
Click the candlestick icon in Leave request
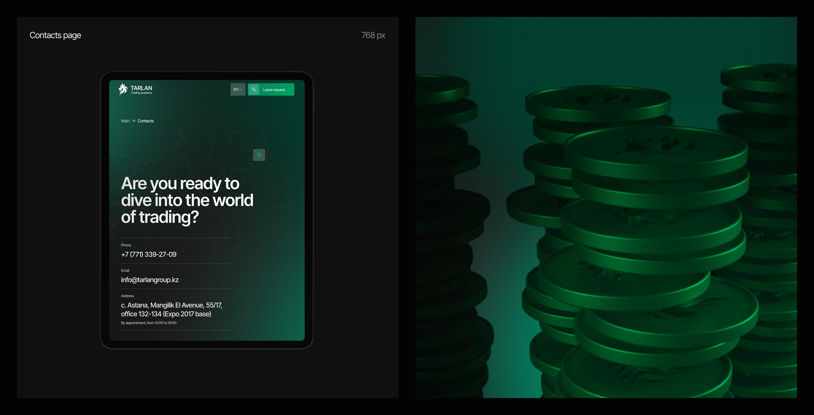pos(254,89)
